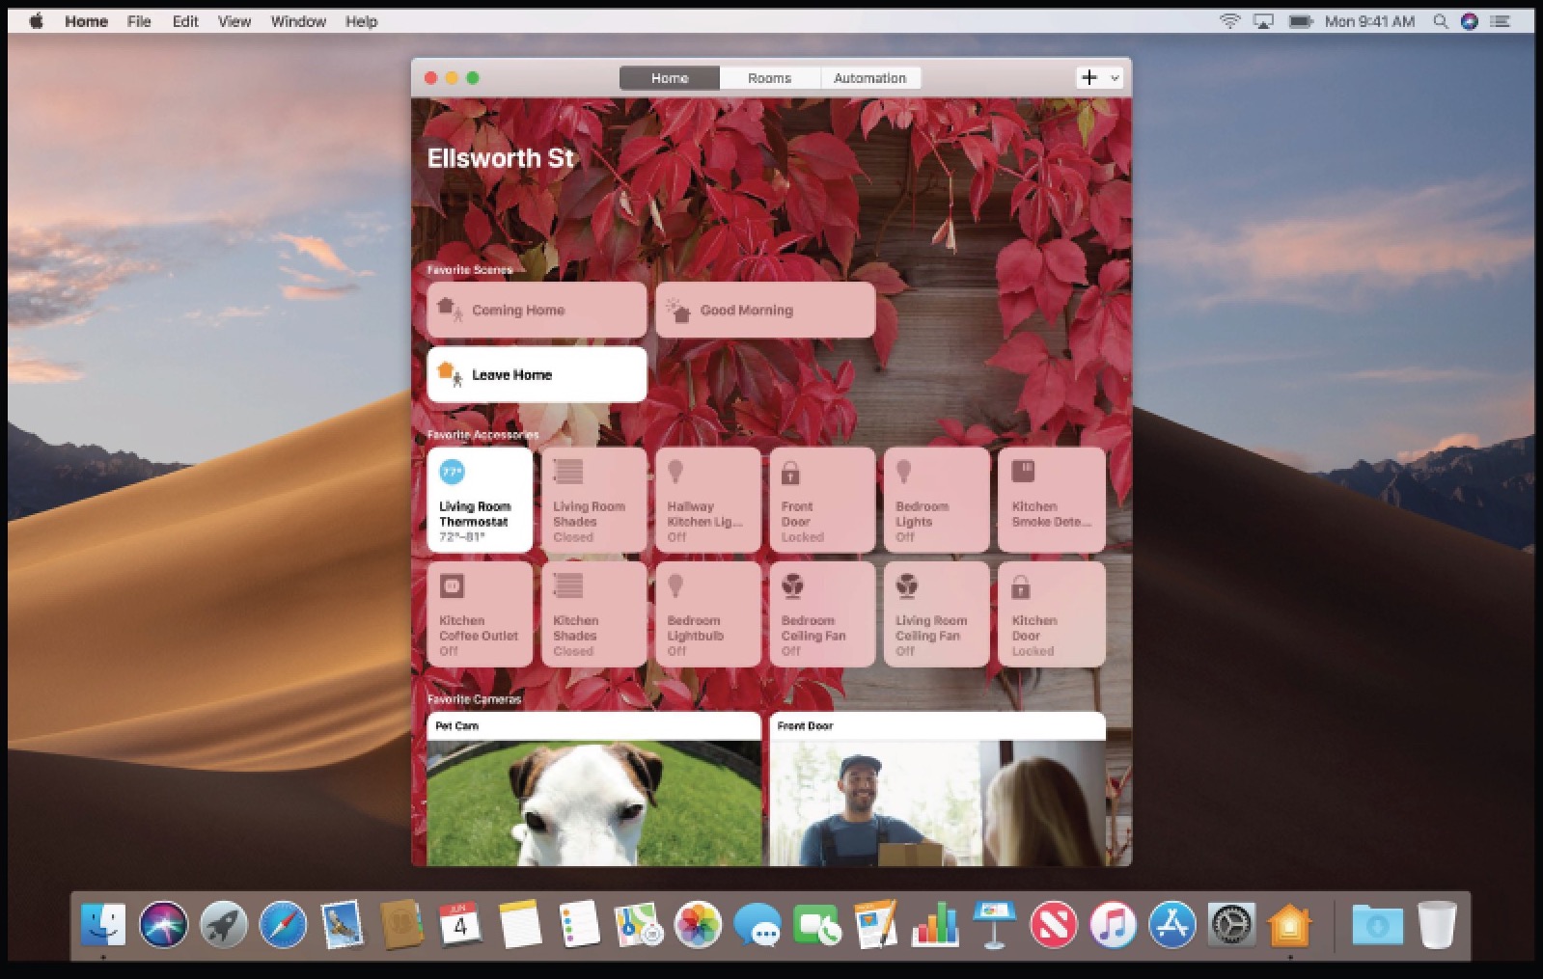Screen dimensions: 1543x979
Task: Switch to the Automation tab
Action: 869,78
